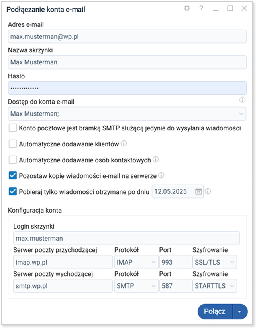Click info icon next to Pozostaw kopię wiadomości
257x329 pixels.
click(x=161, y=175)
